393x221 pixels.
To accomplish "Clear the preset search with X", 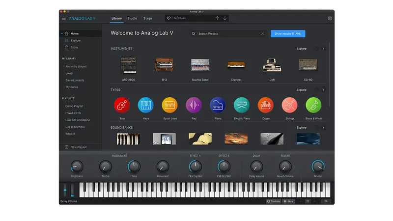I will point(262,33).
